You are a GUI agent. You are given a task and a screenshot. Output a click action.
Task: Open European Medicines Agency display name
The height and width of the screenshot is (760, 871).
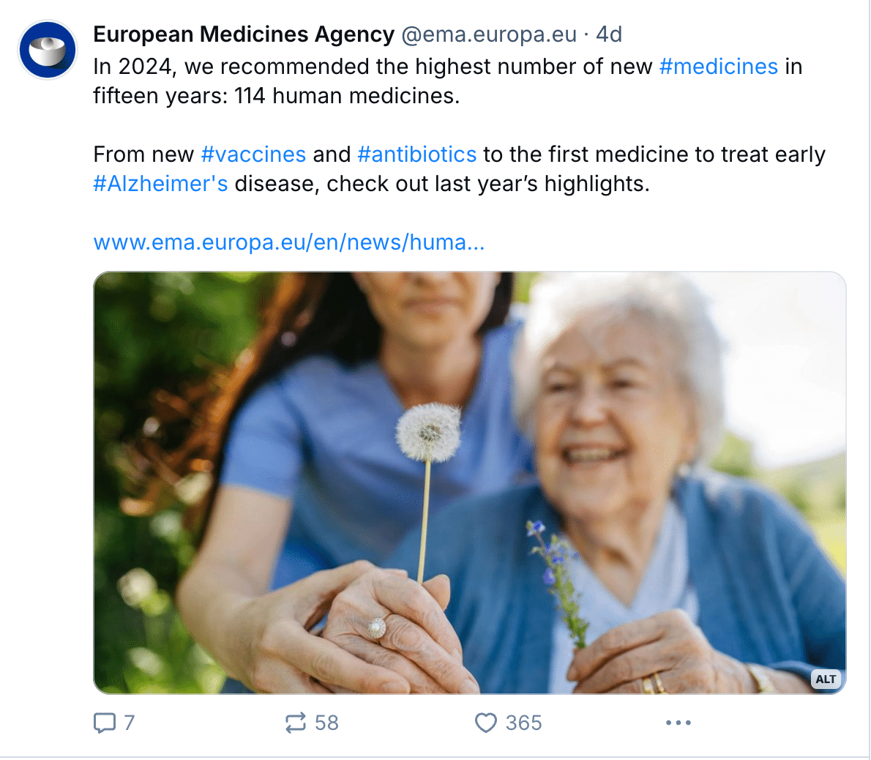tap(244, 34)
